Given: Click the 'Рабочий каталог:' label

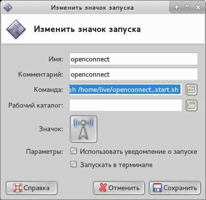Looking at the screenshot, I should click(36, 105).
